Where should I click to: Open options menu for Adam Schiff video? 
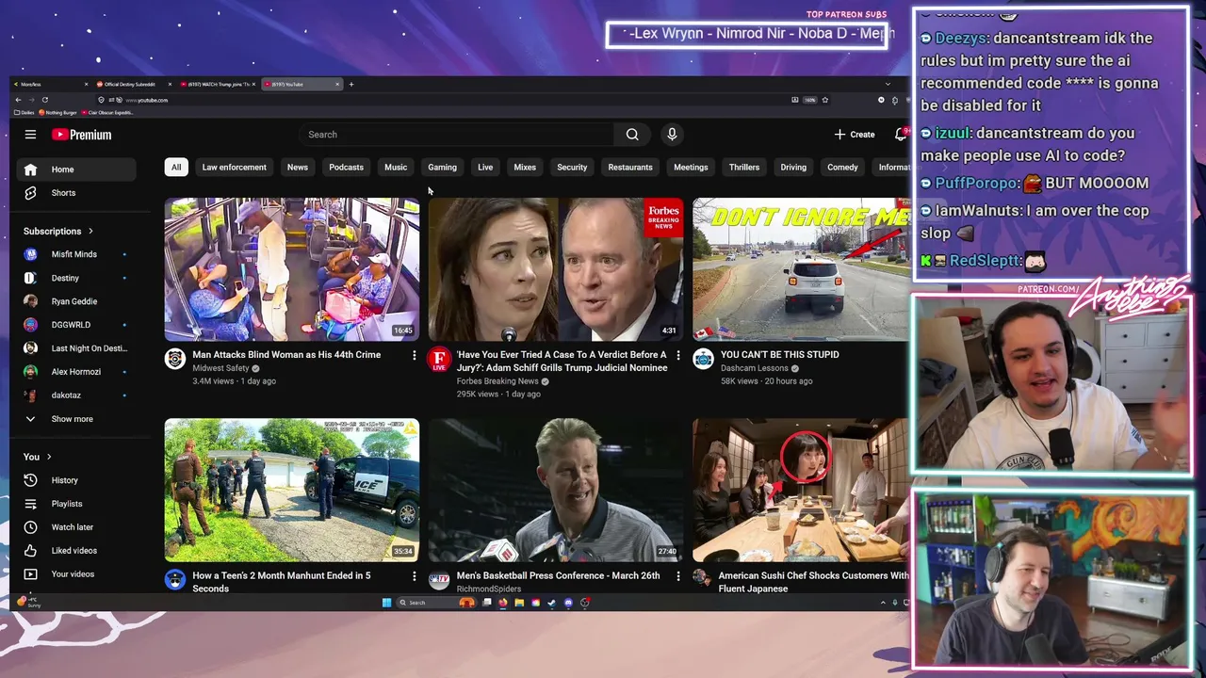677,355
